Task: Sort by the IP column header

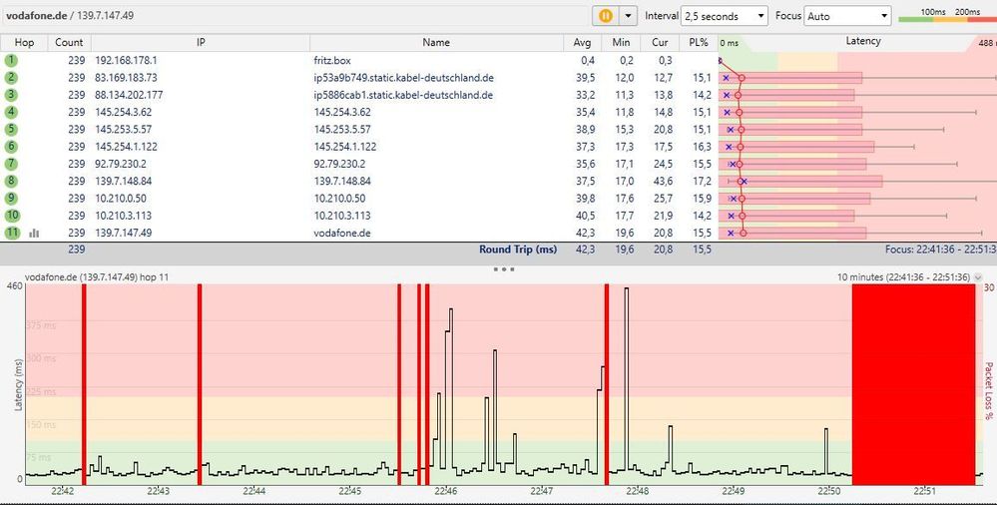Action: (x=201, y=43)
